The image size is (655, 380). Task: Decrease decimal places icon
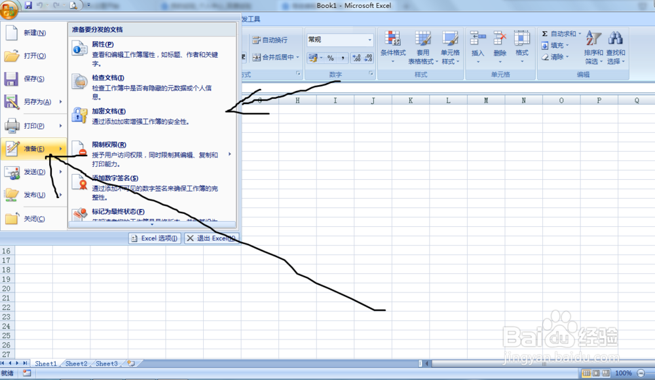[368, 58]
